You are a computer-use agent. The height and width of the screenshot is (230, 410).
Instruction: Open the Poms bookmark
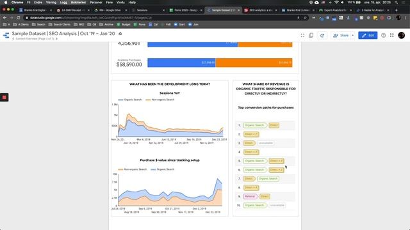pos(140,24)
